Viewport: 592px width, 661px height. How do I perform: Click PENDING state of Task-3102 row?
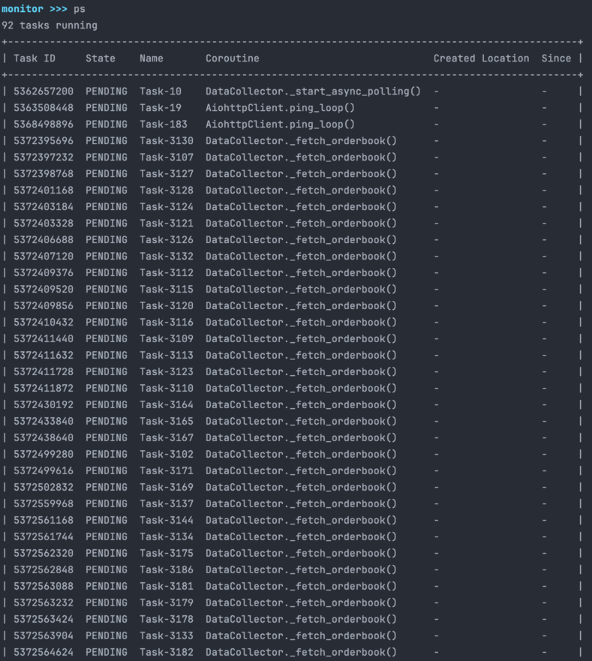[107, 455]
